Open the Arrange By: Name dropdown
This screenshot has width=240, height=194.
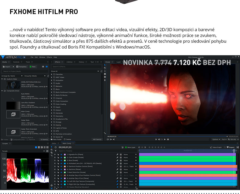pyautogui.click(x=12, y=76)
